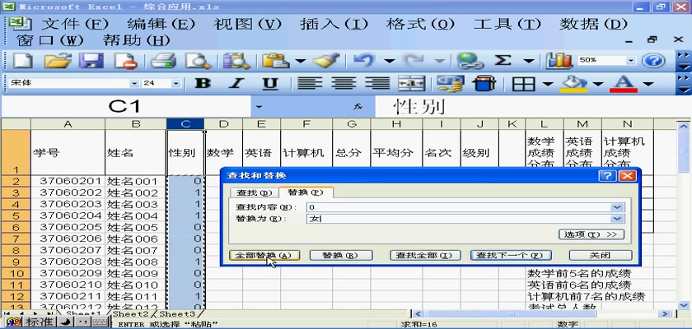The width and height of the screenshot is (692, 329).
Task: Click the 替换为 input field
Action: [x=457, y=219]
